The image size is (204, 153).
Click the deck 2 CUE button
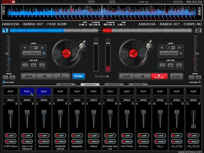[127, 76]
